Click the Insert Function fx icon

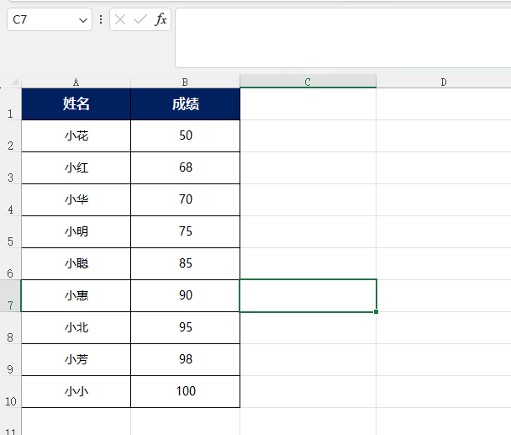tap(161, 19)
